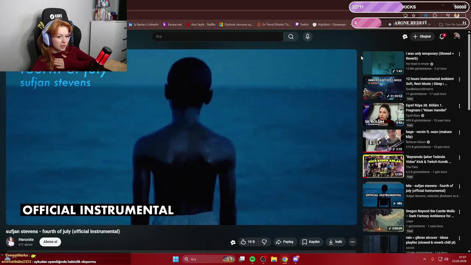
Task: Click the Windows taskbar Ara search box
Action: coord(209,259)
